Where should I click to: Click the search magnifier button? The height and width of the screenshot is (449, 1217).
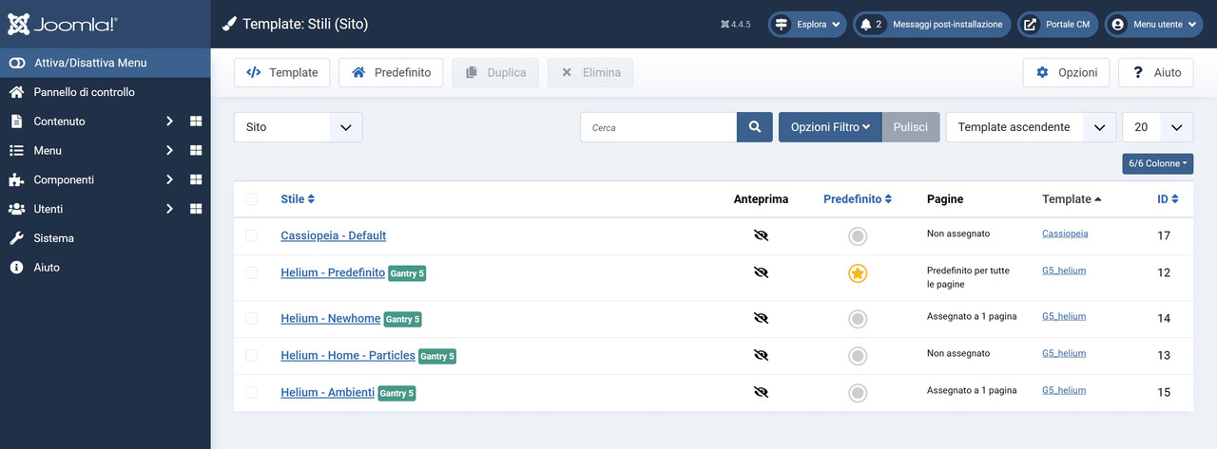point(755,127)
